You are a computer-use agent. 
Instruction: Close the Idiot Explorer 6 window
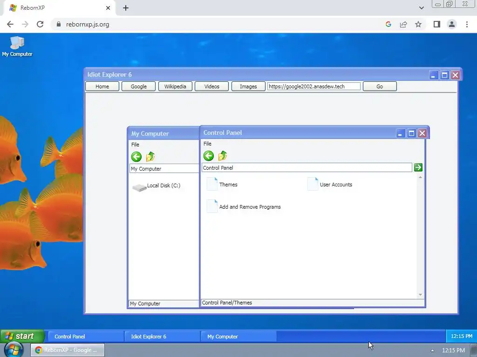tap(456, 75)
